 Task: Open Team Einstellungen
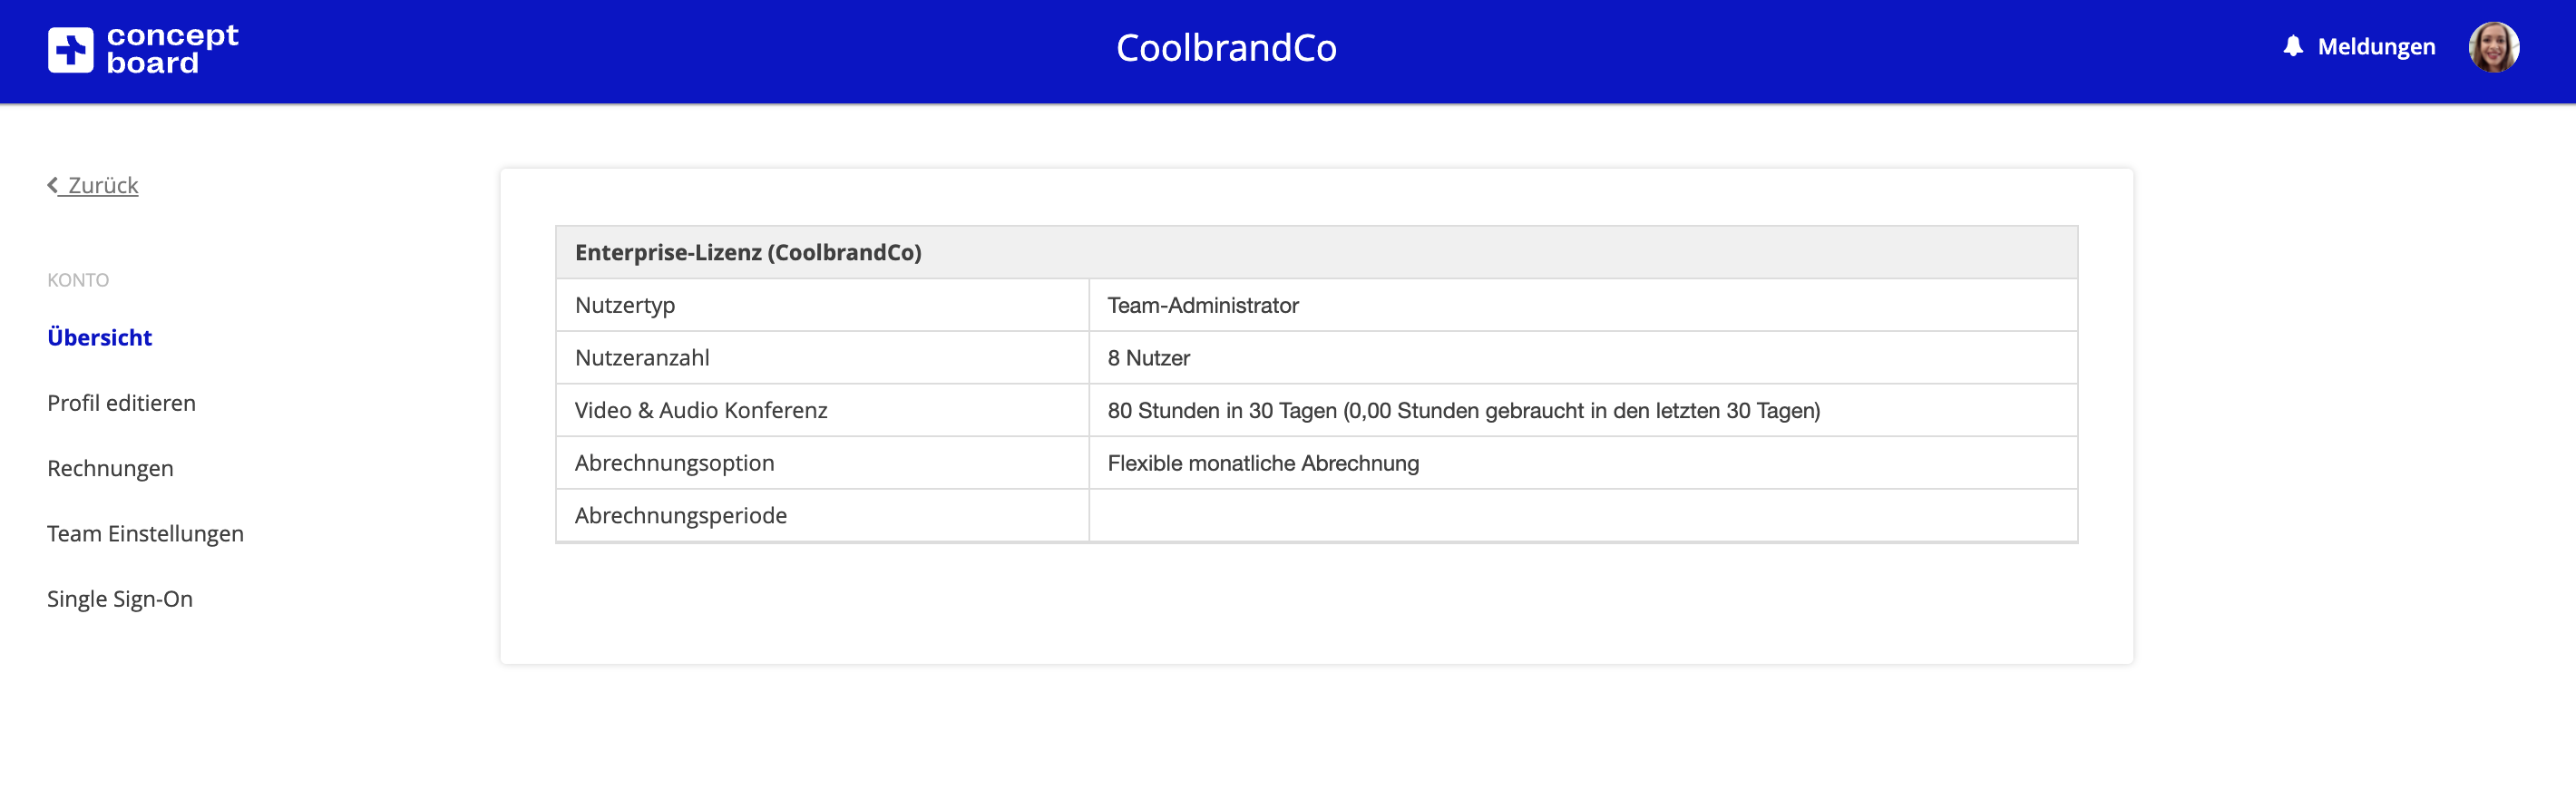144,533
